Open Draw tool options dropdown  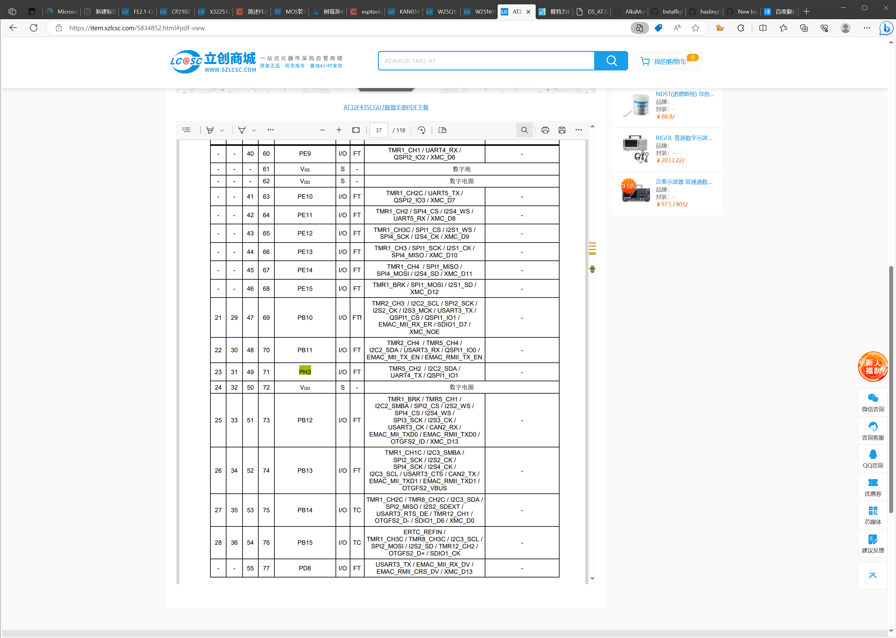(254, 130)
